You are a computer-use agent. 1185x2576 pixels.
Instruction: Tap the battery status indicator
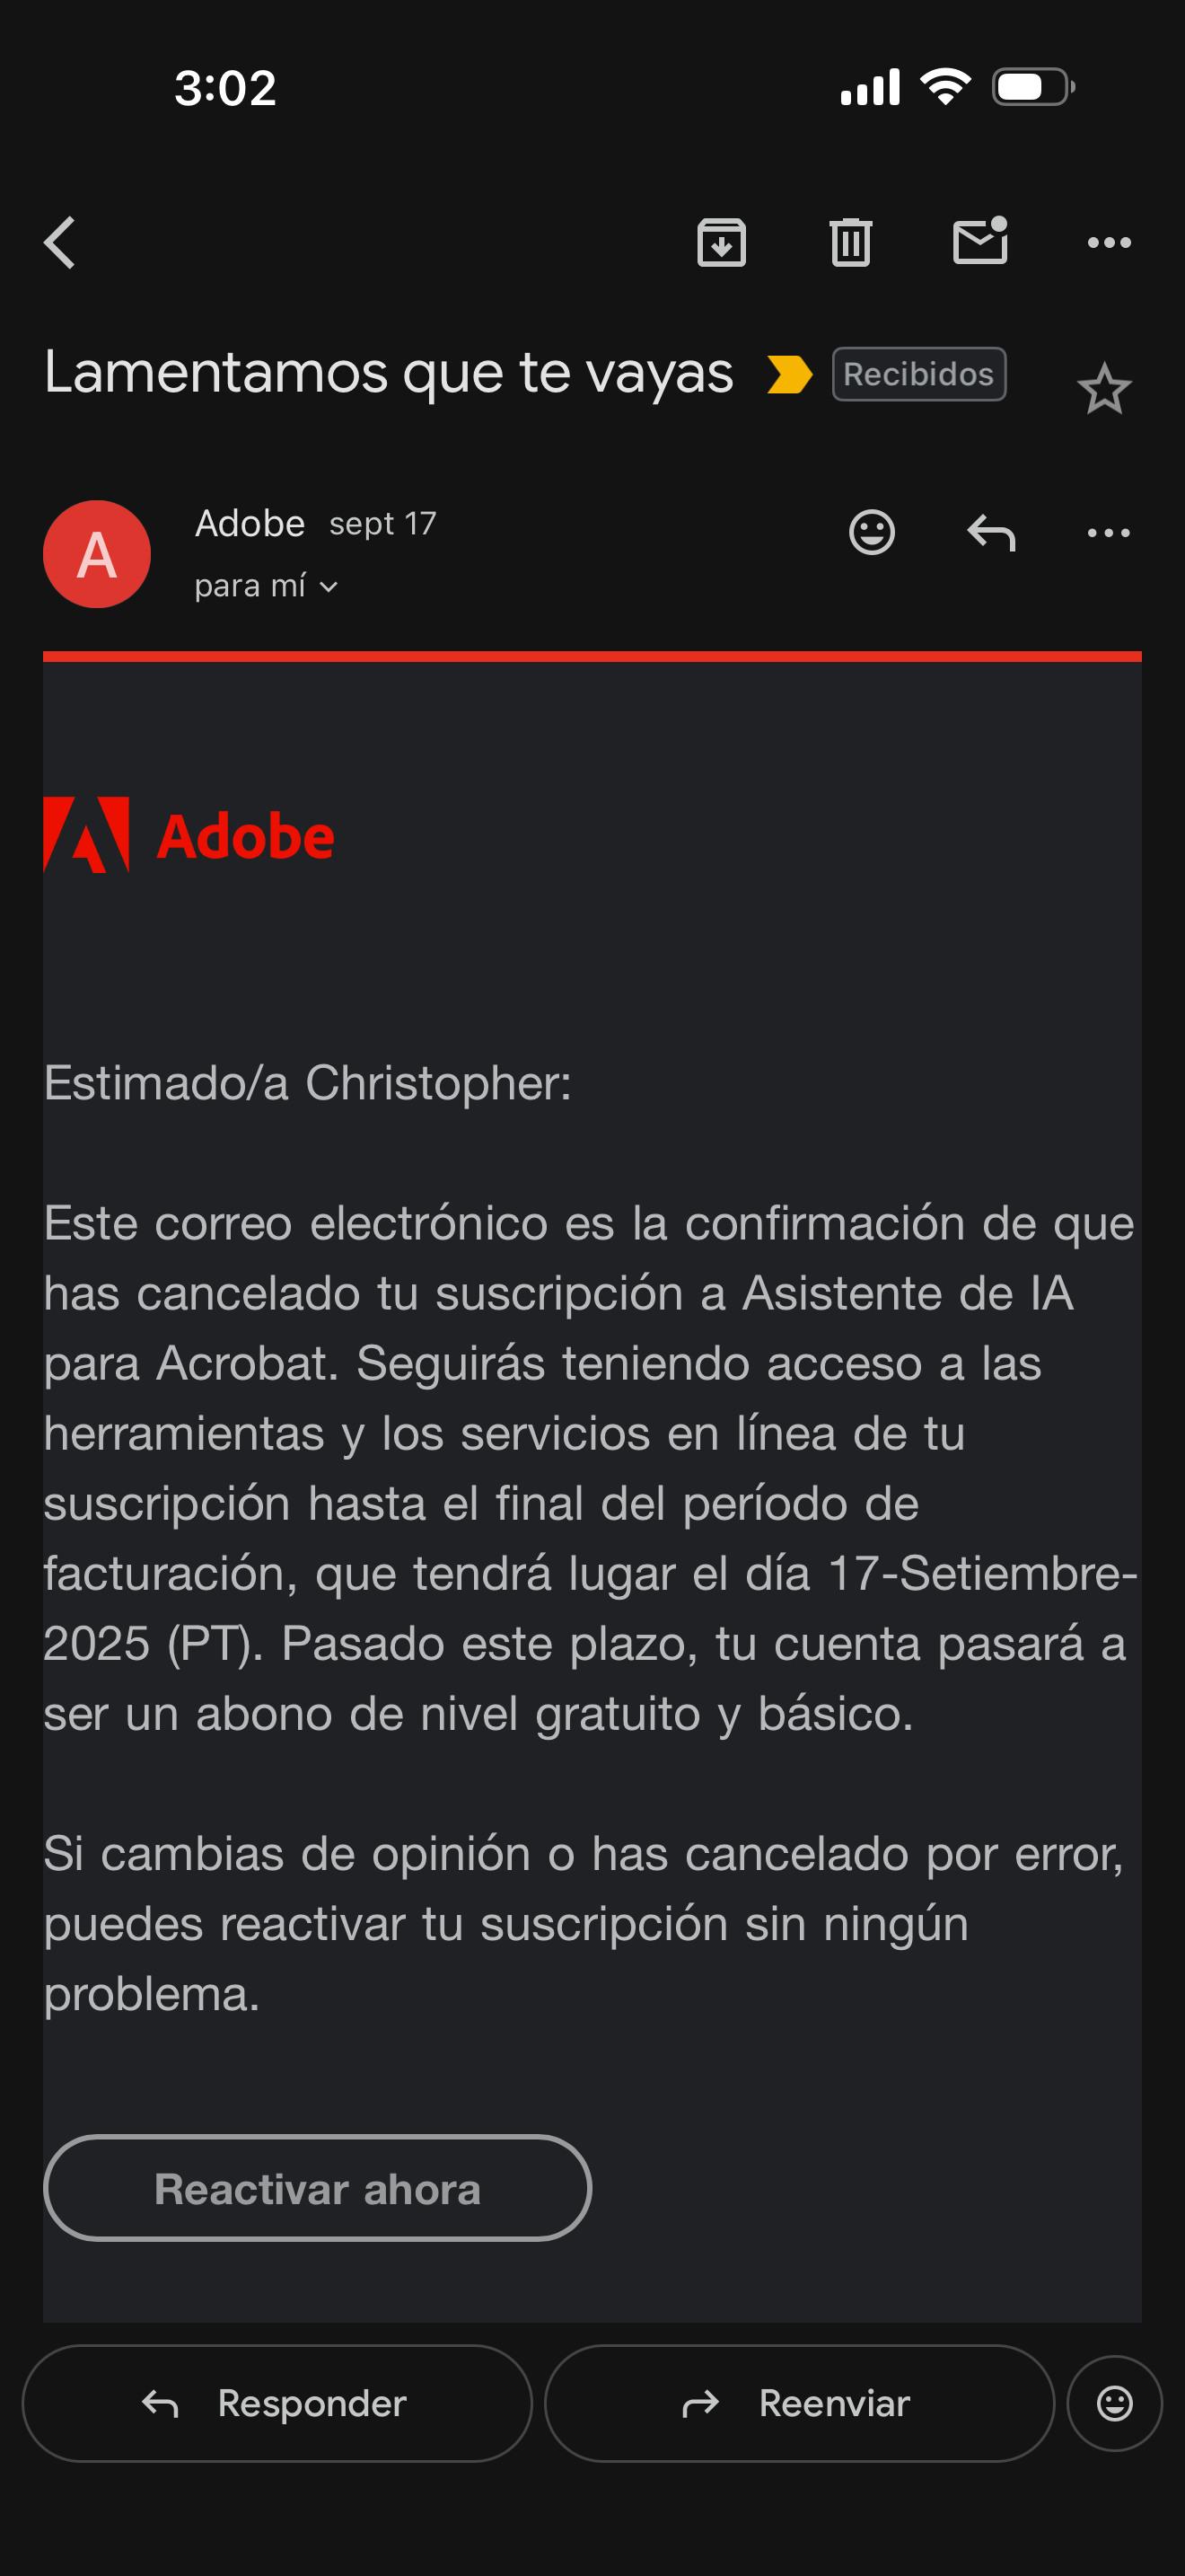[x=1033, y=87]
